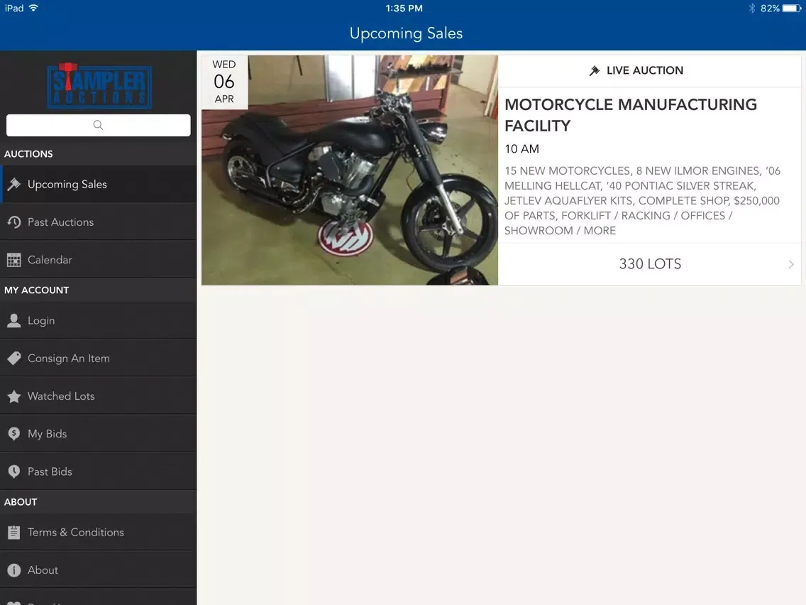The height and width of the screenshot is (605, 806).
Task: Click the AUCTIONS section header
Action: [x=28, y=154]
